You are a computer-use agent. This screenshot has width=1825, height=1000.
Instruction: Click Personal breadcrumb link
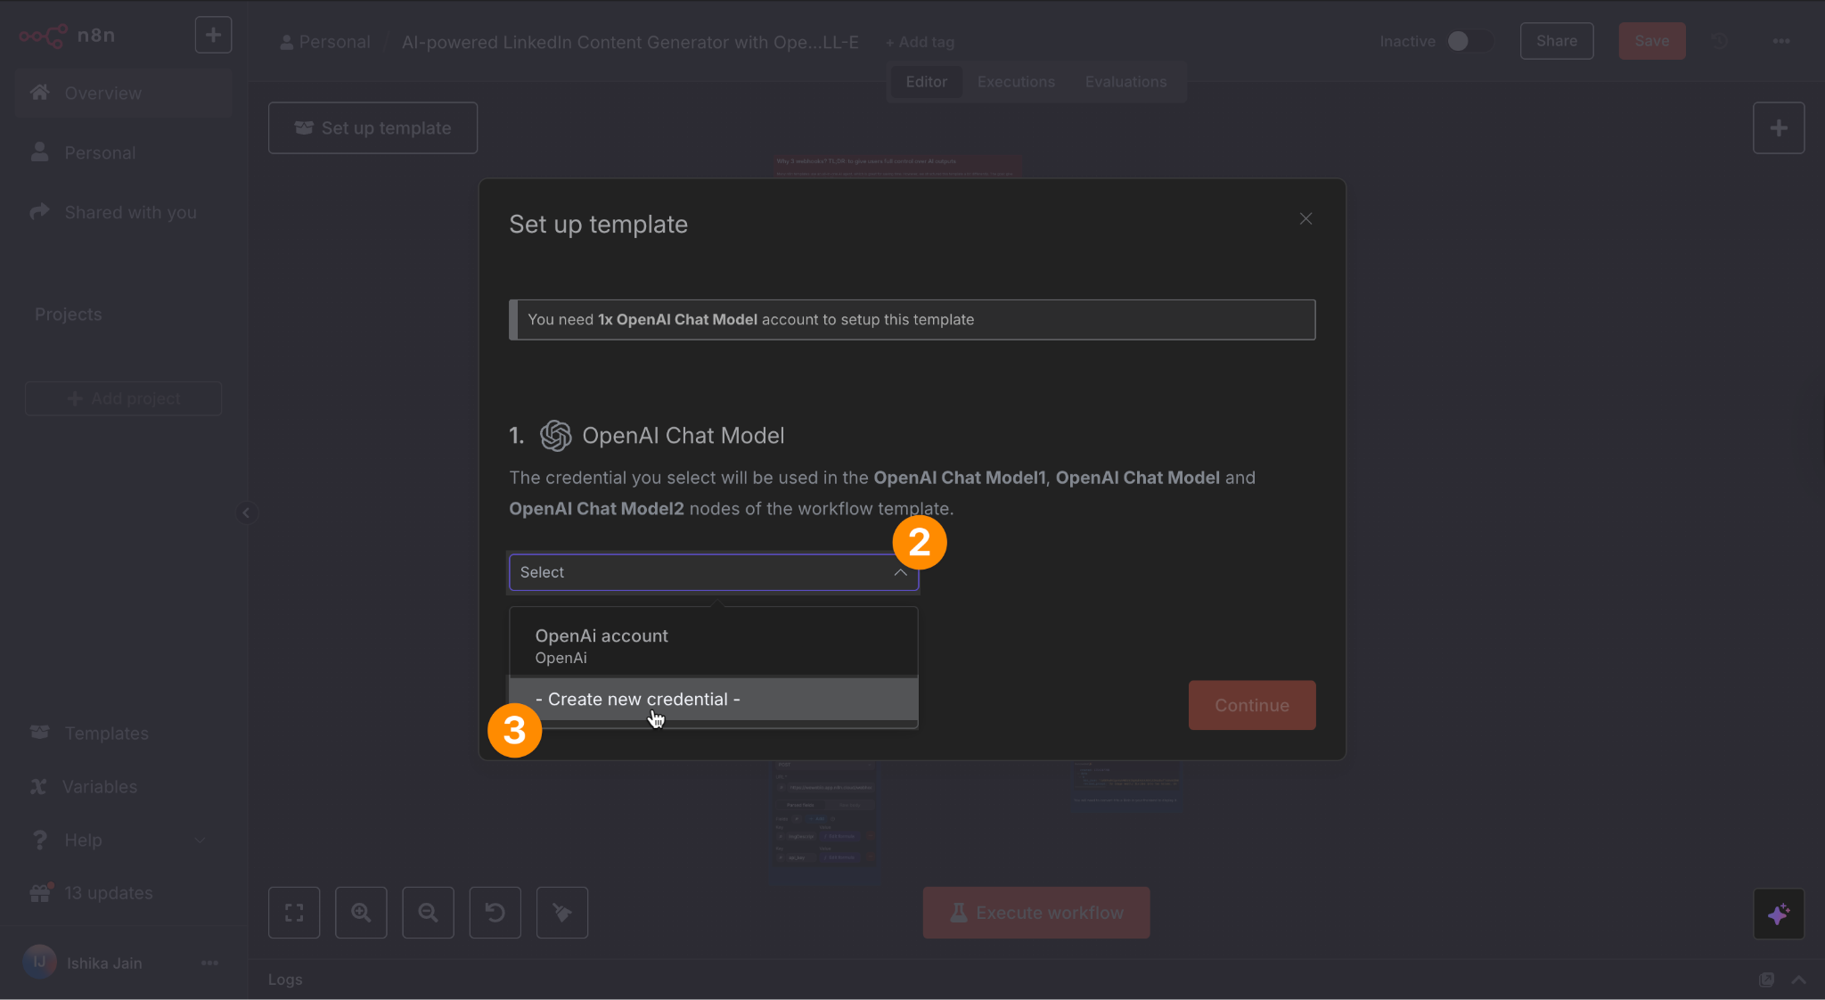325,42
